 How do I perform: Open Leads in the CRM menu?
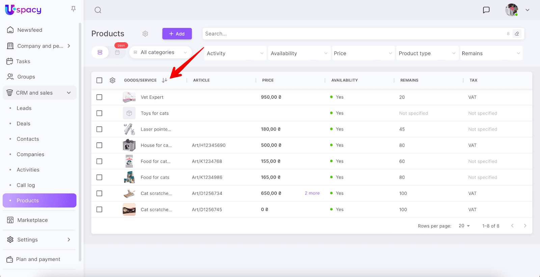click(x=24, y=108)
